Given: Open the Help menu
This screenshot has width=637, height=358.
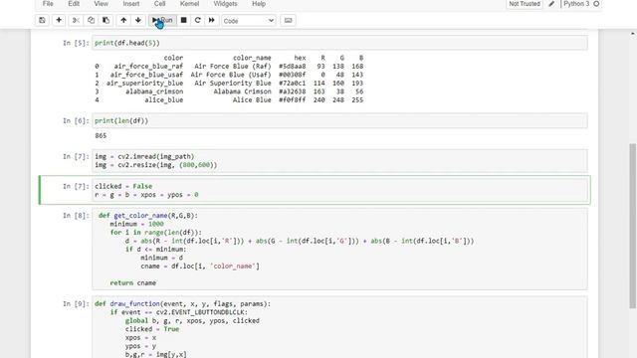Looking at the screenshot, I should pos(259,4).
